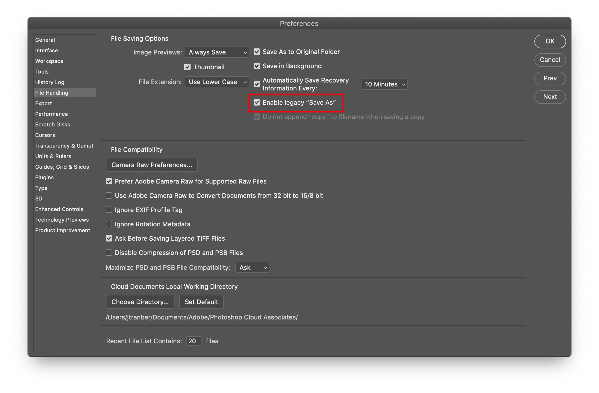Enable Ignore EXIF Profile Tag

(109, 210)
